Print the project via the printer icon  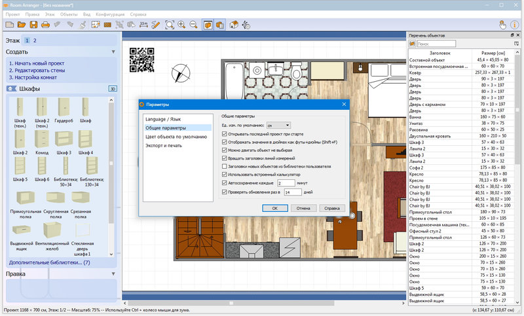pyautogui.click(x=45, y=25)
